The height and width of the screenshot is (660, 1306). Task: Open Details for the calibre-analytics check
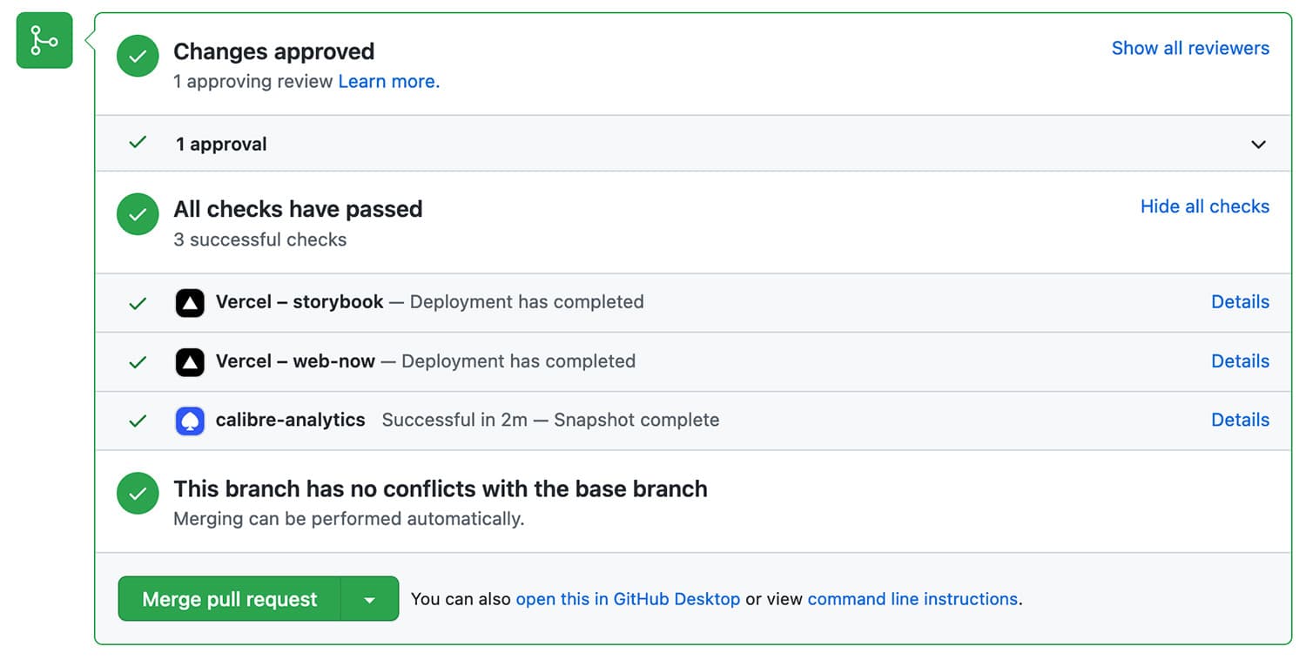[1240, 420]
